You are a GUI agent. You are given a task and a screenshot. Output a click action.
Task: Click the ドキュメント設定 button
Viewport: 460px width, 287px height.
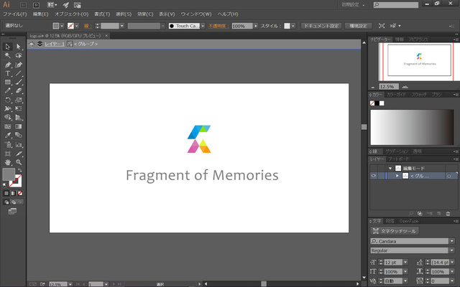click(x=321, y=26)
